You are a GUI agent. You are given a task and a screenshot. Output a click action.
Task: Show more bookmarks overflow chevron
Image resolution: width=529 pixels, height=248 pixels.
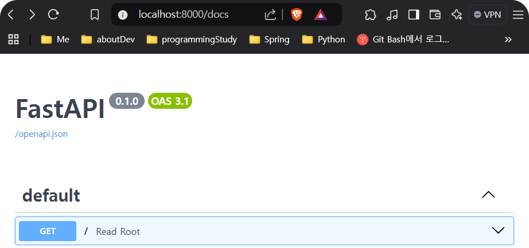[x=508, y=40]
